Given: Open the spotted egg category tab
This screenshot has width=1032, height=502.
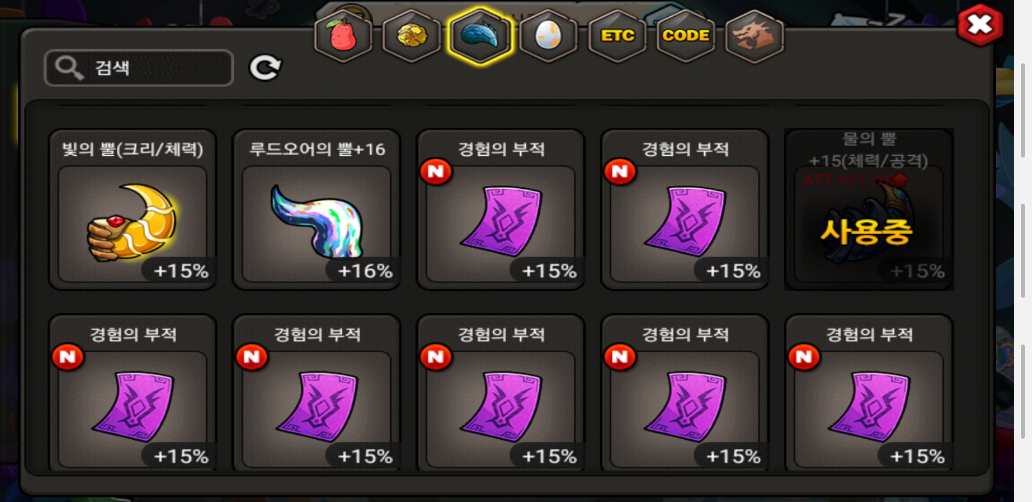Looking at the screenshot, I should point(549,36).
